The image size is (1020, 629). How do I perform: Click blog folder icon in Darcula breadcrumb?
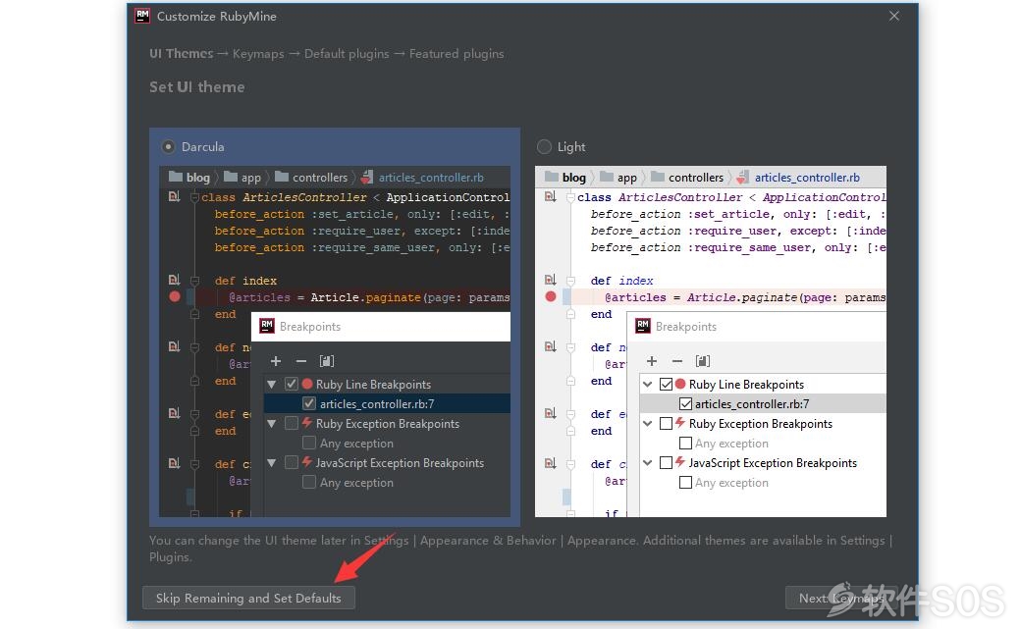[176, 177]
